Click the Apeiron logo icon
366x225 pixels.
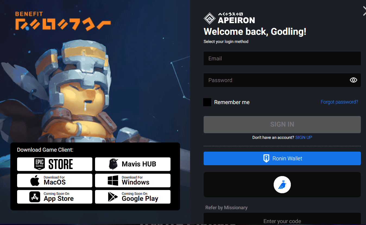[210, 18]
